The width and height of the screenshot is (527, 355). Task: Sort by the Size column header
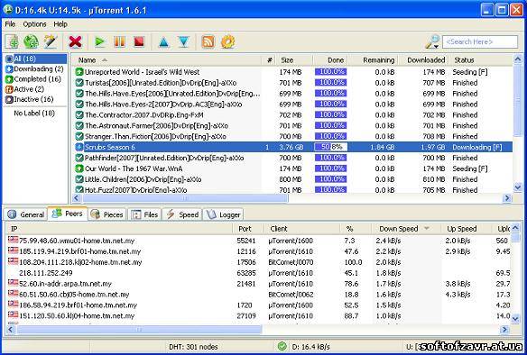(x=294, y=60)
